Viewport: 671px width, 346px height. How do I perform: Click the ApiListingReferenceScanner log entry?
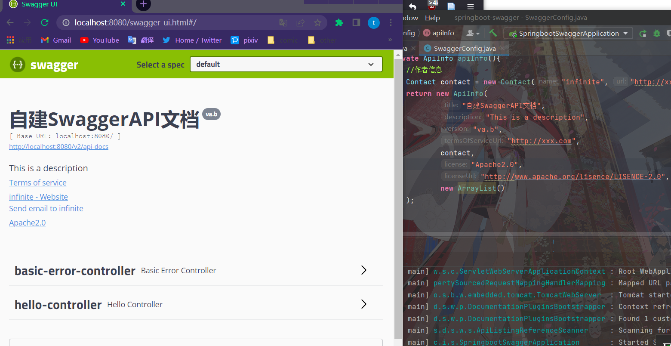coord(511,330)
